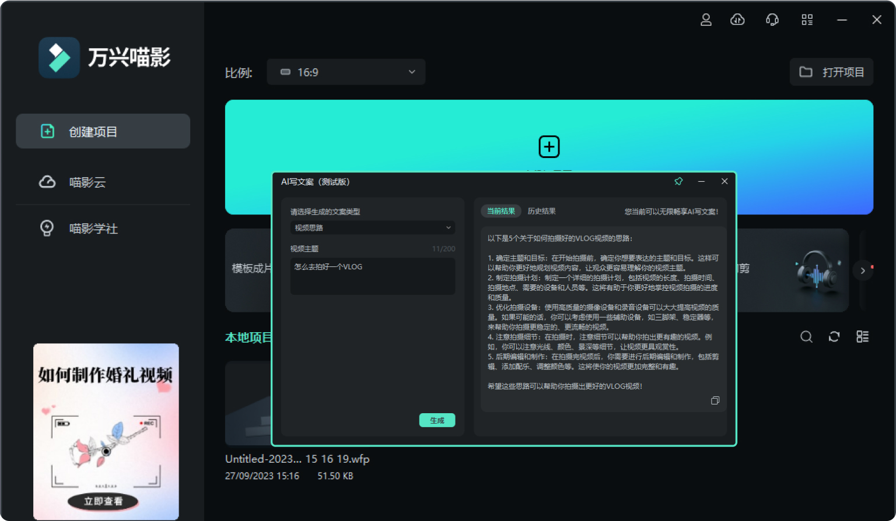
Task: Click the 51.50 KB file size text
Action: click(335, 476)
